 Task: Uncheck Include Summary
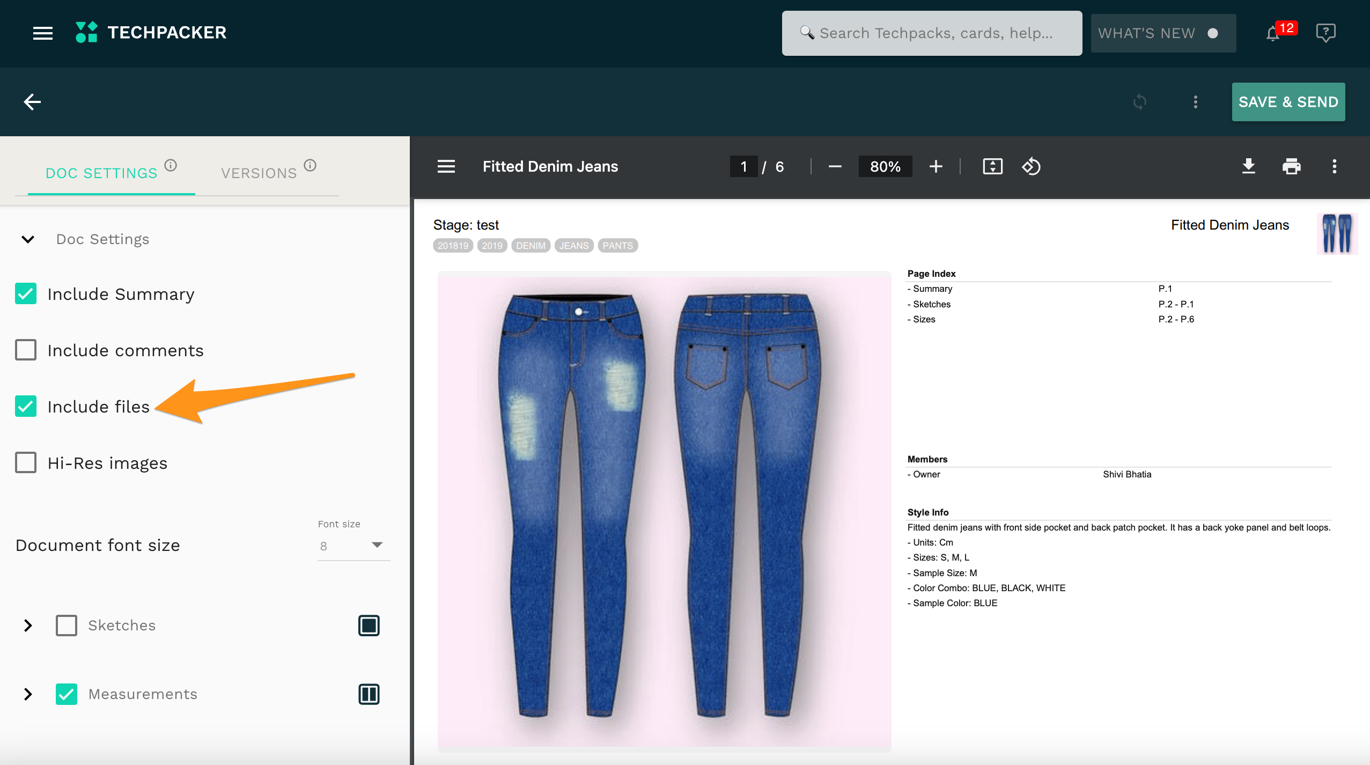(x=26, y=294)
